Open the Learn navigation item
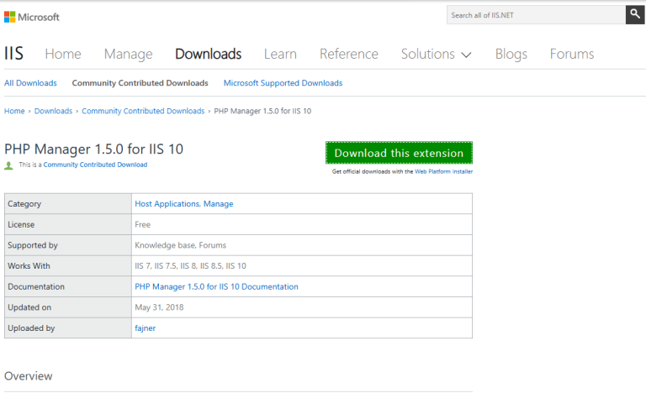This screenshot has width=646, height=393. [x=280, y=54]
